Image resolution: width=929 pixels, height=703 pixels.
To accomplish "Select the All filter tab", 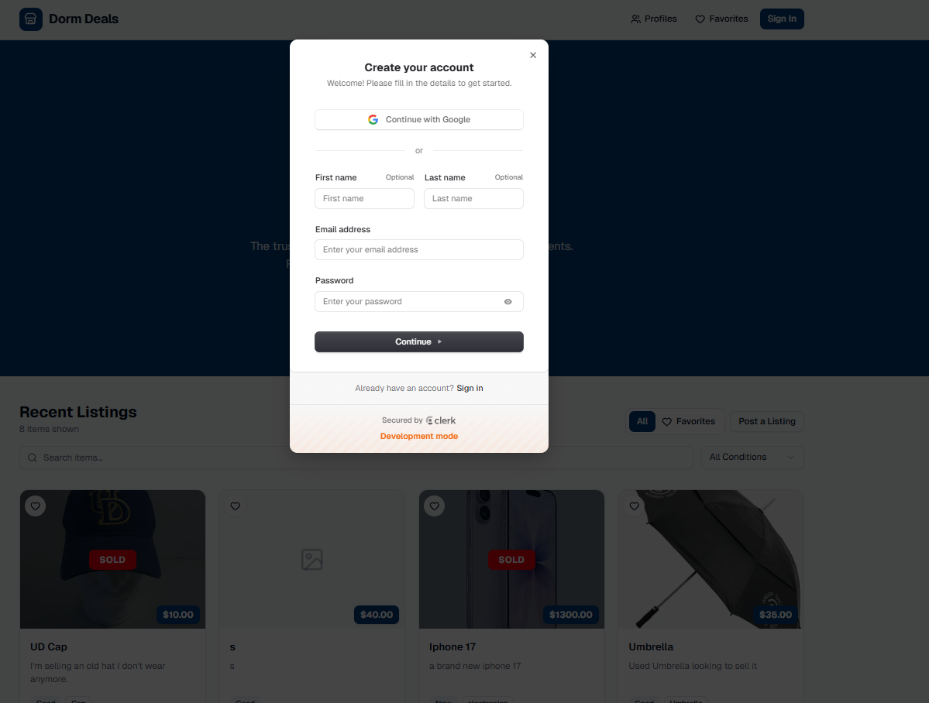I will tap(642, 422).
